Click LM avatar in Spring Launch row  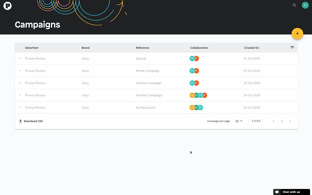tap(196, 107)
